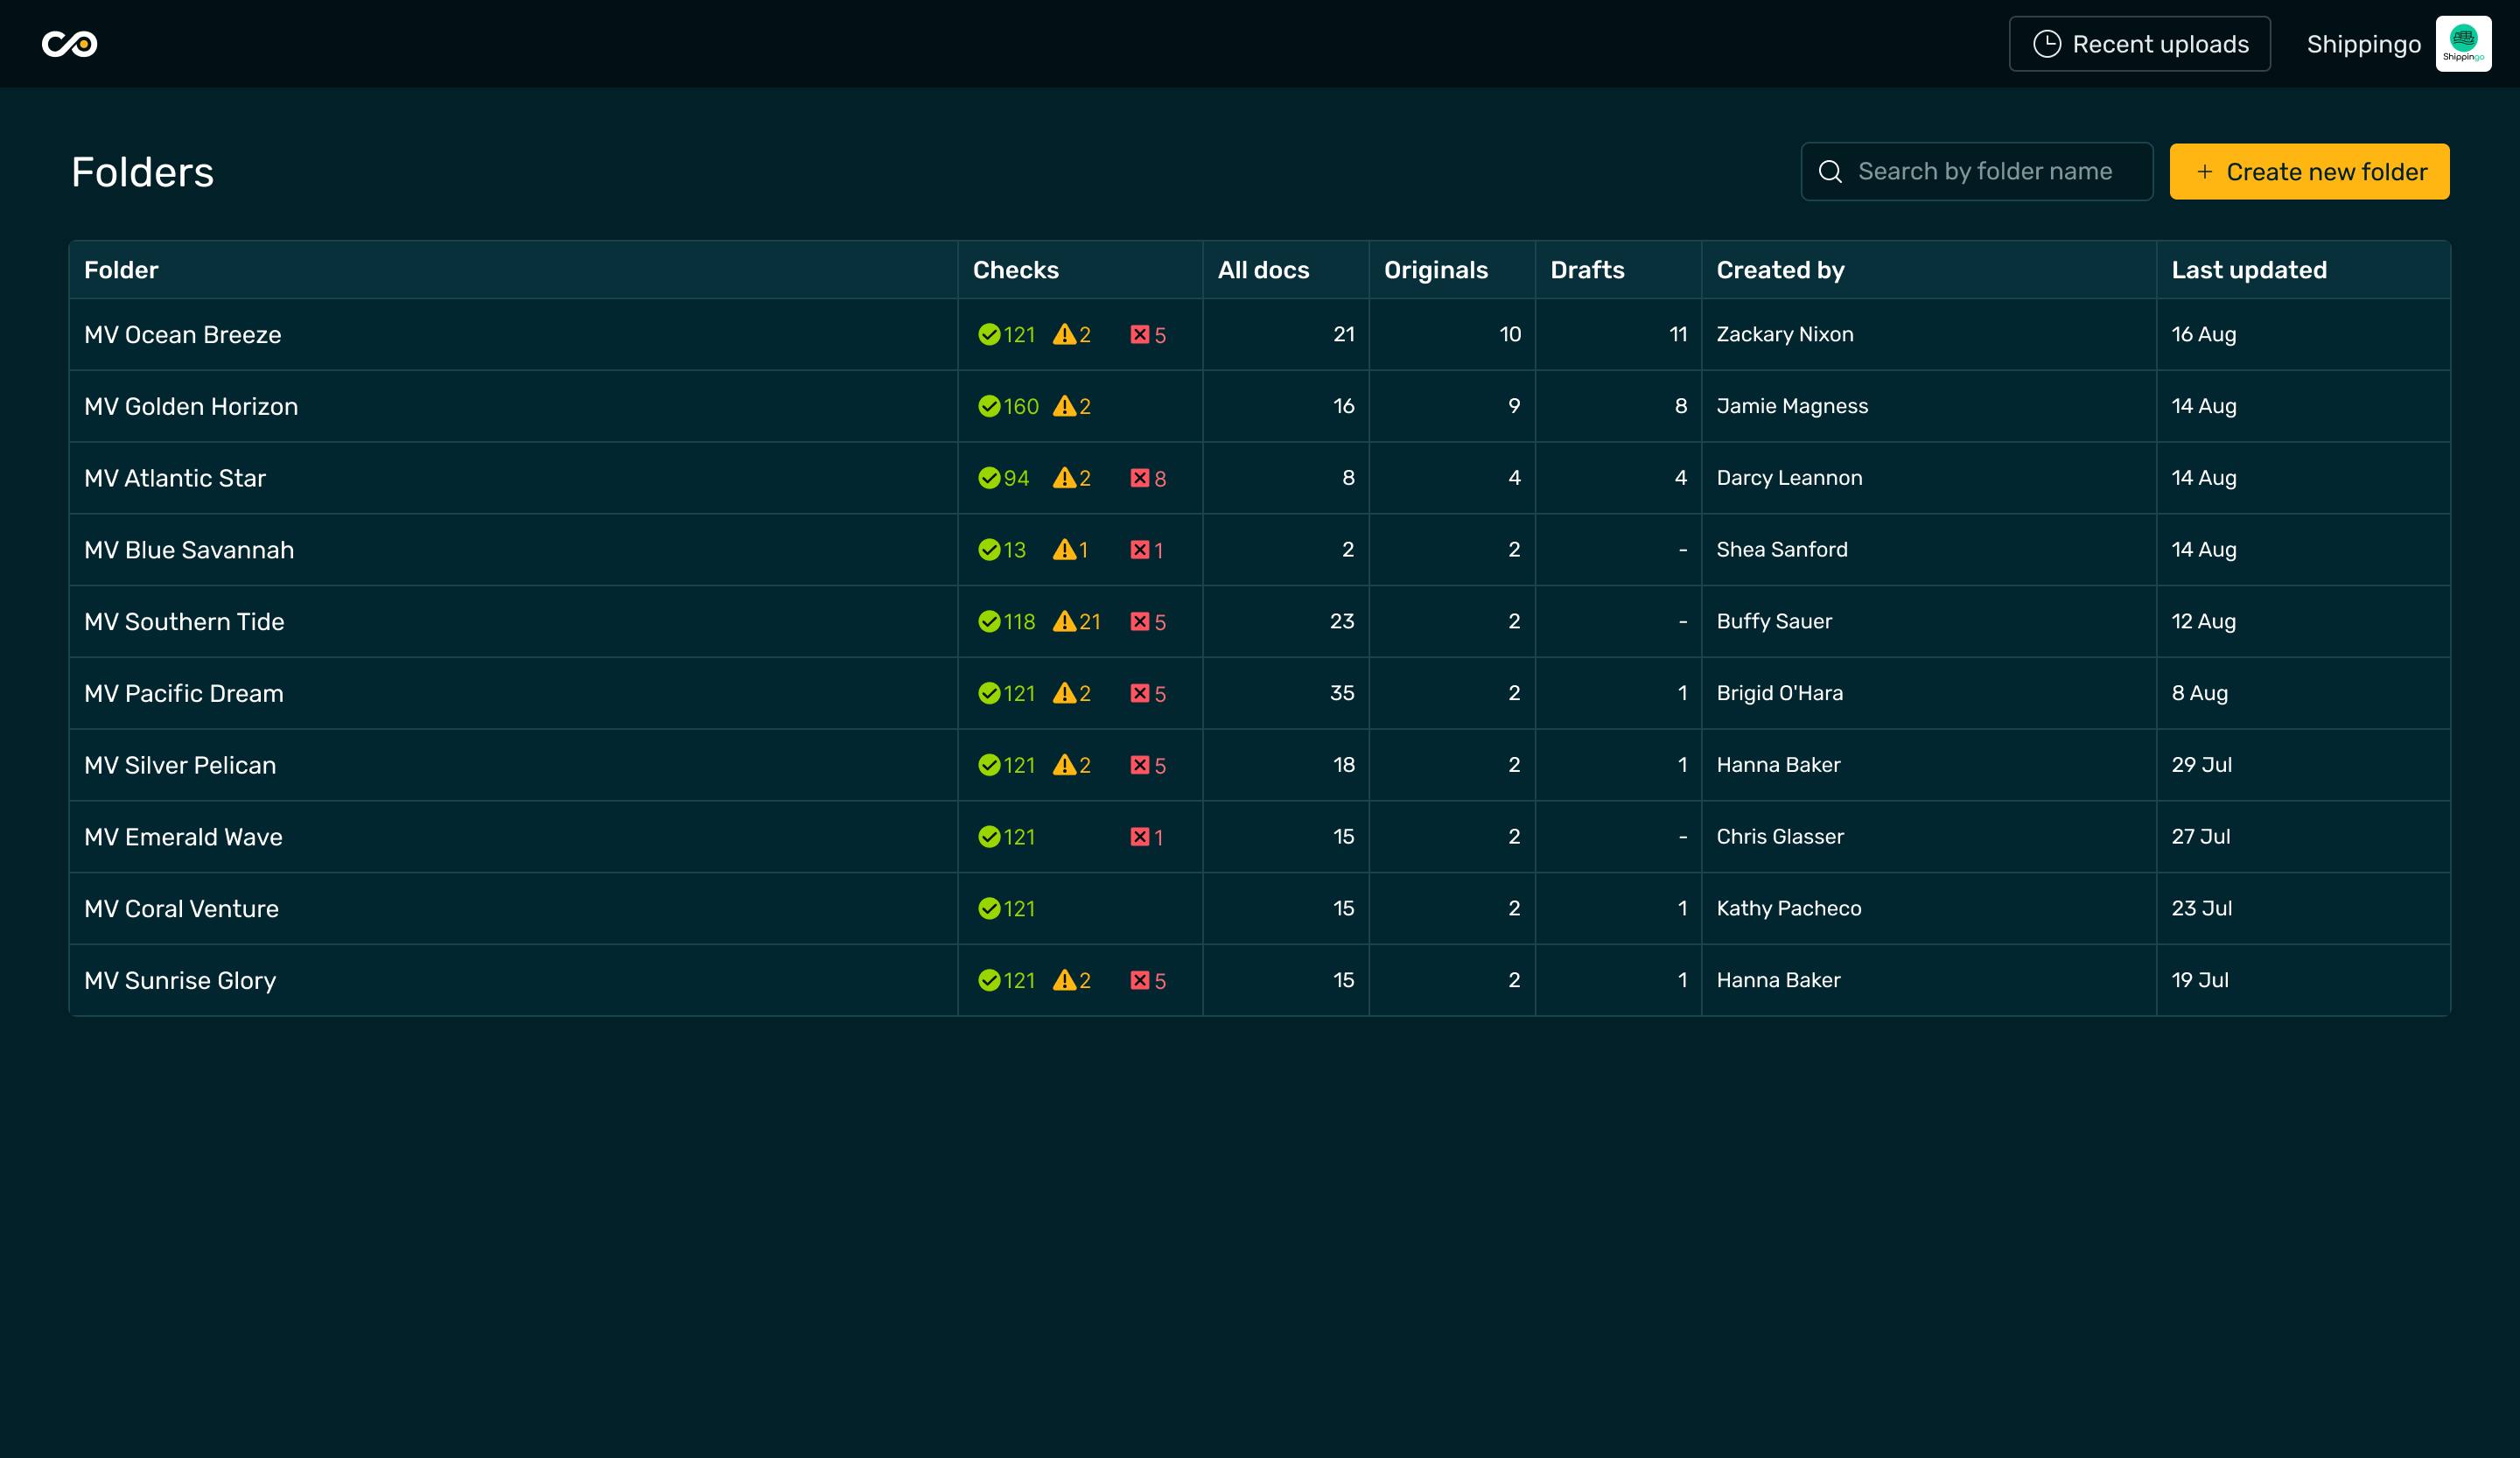The width and height of the screenshot is (2520, 1458).
Task: Click red failed-checks icon for MV Atlantic Star
Action: [1139, 478]
